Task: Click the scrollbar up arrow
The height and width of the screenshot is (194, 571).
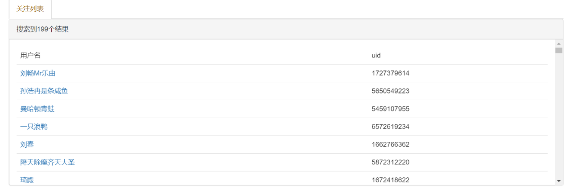Action: (559, 44)
